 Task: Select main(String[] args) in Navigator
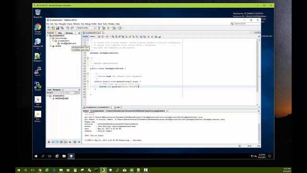point(61,98)
